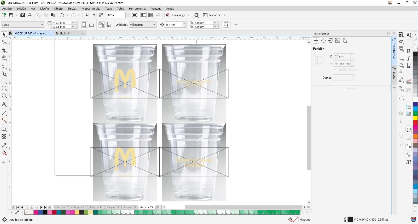
Task: Click red swatch in right color palette
Action: tap(415, 122)
